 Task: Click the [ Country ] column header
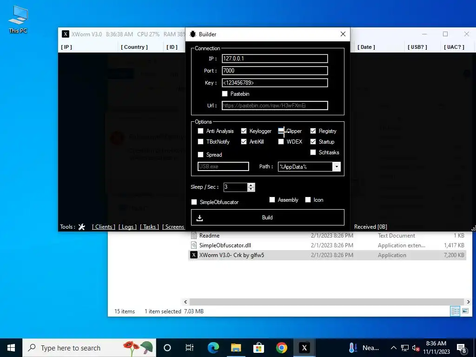(x=134, y=47)
